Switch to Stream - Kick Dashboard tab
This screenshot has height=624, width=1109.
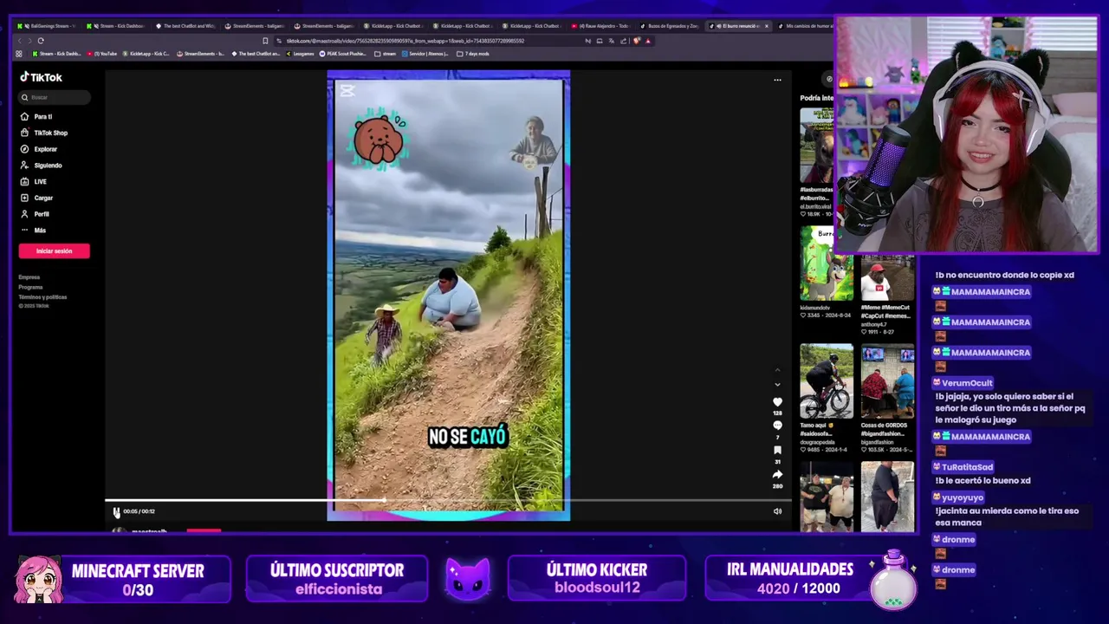[x=116, y=26]
